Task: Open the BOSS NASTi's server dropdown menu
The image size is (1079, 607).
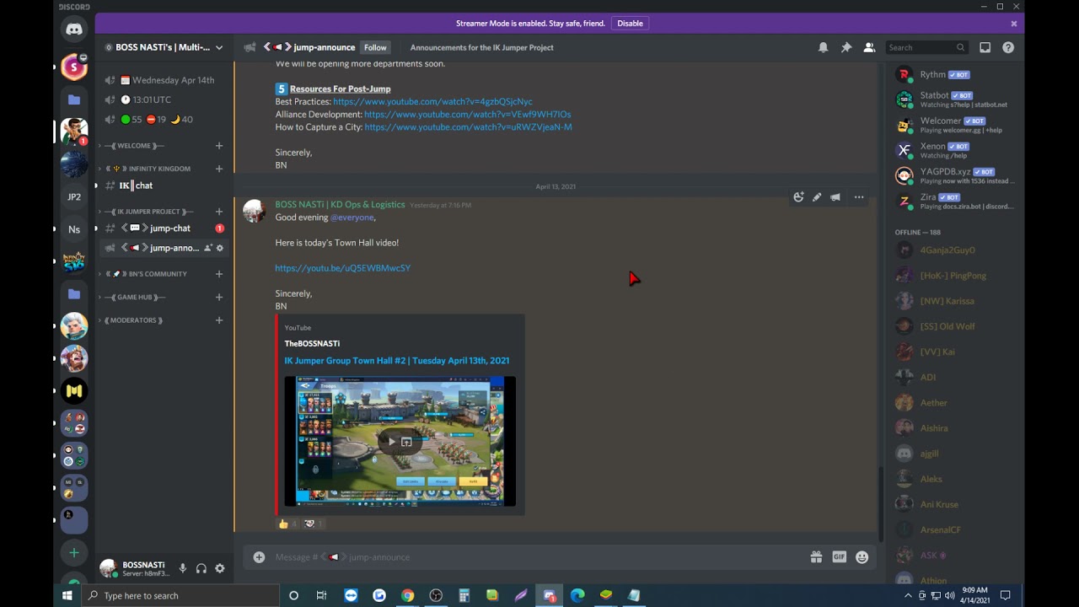Action: [x=164, y=47]
